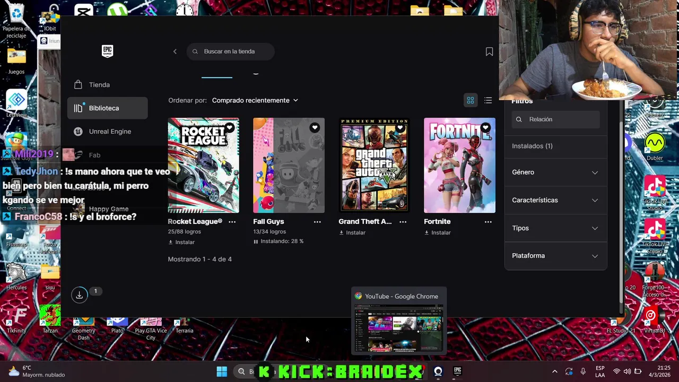The image size is (679, 382).
Task: Select the Tarzan desktop shortcut
Action: click(x=50, y=319)
